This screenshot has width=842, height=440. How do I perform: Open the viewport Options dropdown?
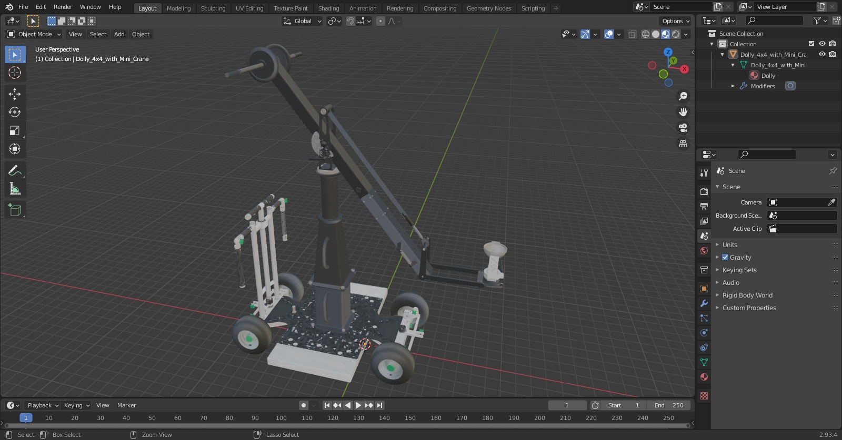tap(676, 21)
